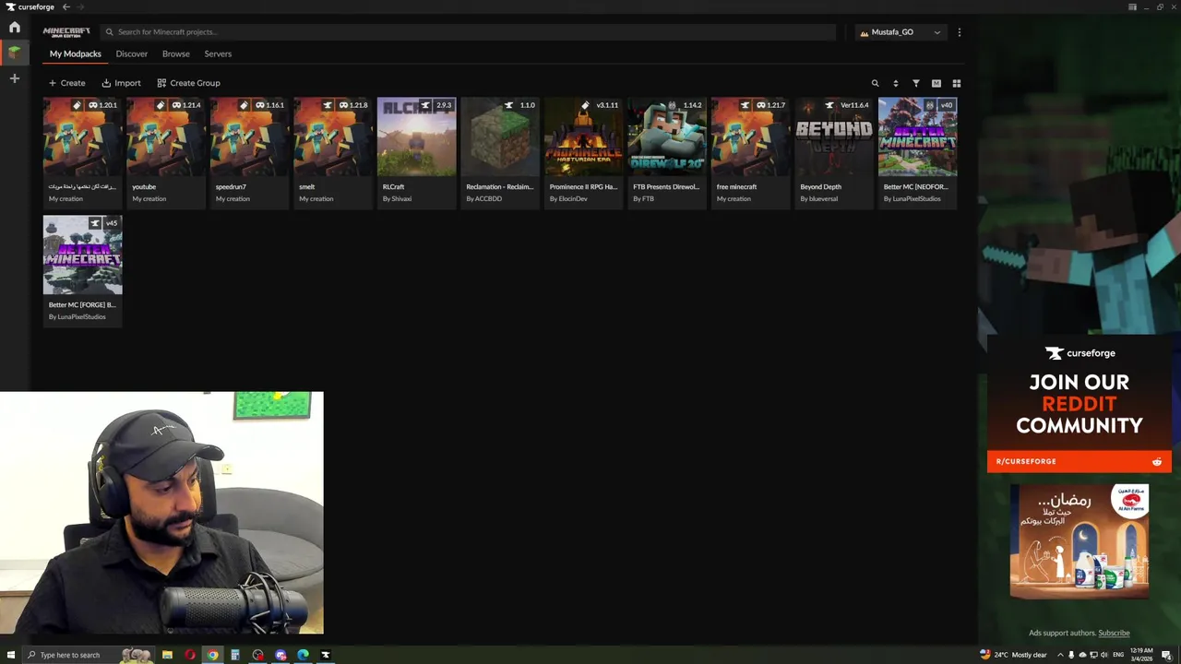
Task: Click the ENG language indicator
Action: tap(1118, 655)
